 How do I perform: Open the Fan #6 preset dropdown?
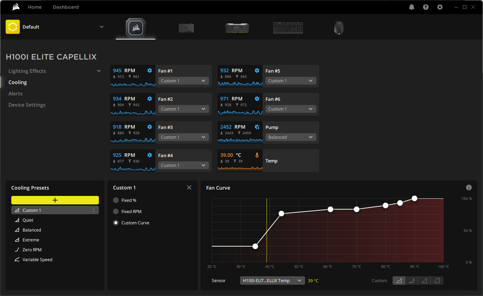291,109
